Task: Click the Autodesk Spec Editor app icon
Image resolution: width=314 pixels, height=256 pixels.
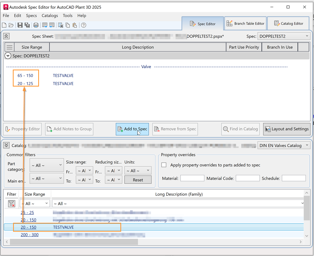Action: click(5, 7)
